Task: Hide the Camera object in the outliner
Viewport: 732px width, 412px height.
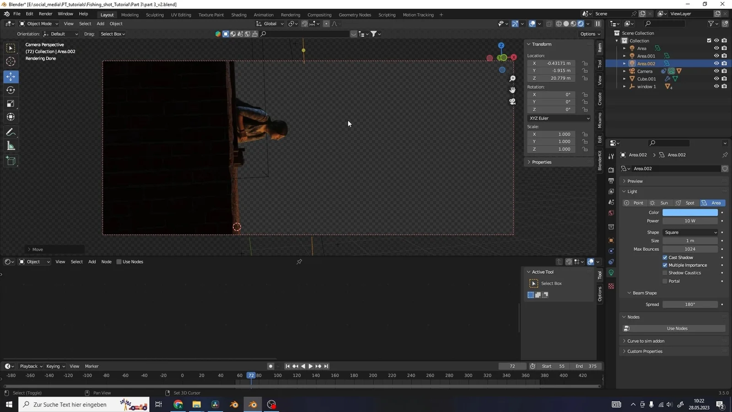Action: pos(717,71)
